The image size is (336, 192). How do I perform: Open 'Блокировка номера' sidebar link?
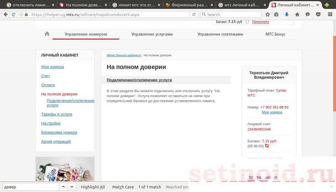point(59,132)
